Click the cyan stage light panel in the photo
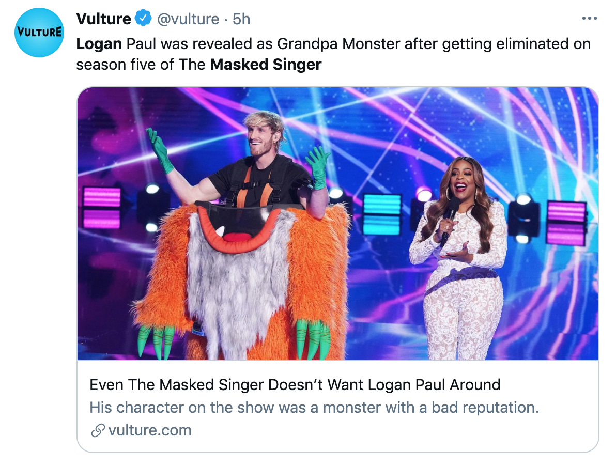616x467 pixels. click(382, 213)
